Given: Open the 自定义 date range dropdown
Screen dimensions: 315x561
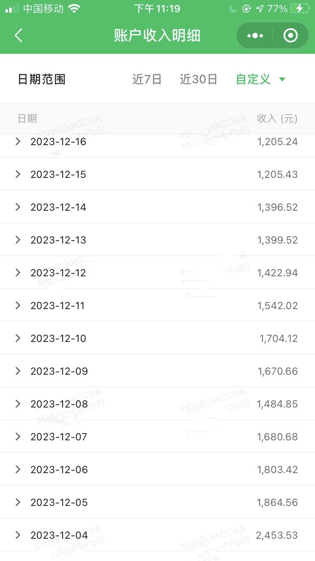Looking at the screenshot, I should coord(260,79).
